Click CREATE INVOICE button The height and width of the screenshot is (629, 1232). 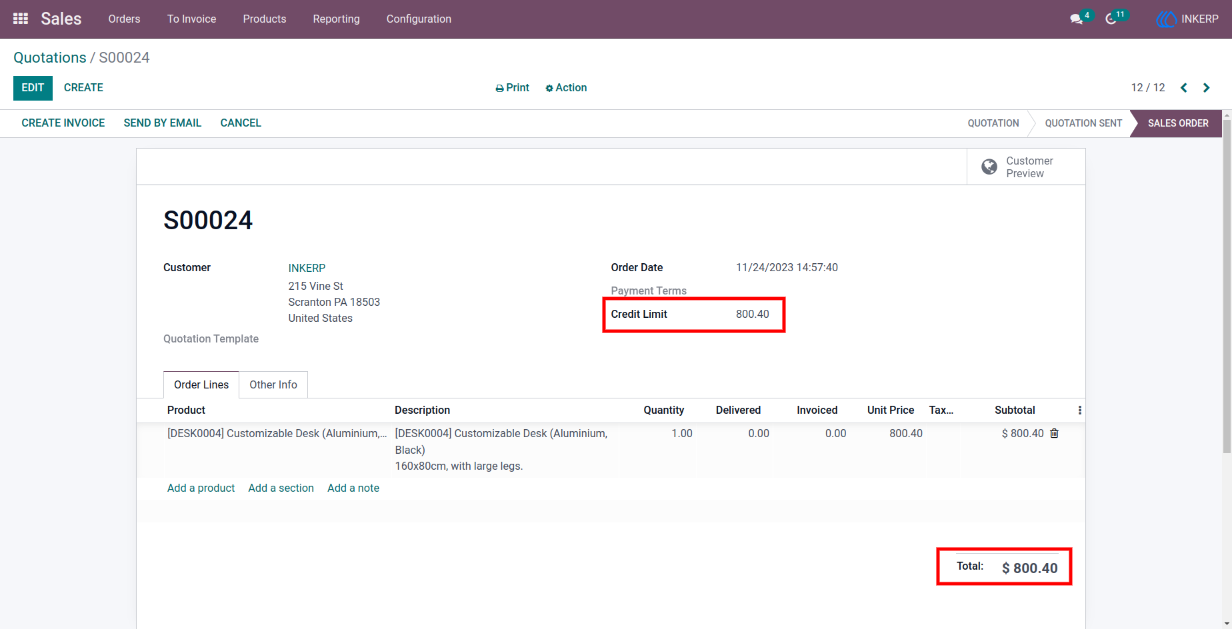click(x=63, y=123)
